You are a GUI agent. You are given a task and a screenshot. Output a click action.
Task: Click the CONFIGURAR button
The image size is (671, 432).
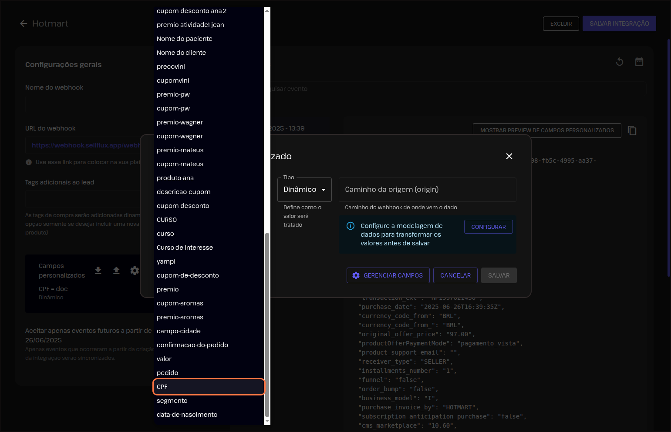pyautogui.click(x=488, y=227)
